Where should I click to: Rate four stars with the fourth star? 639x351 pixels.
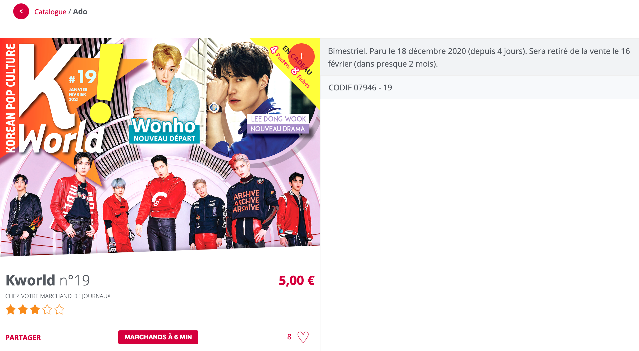click(x=47, y=309)
